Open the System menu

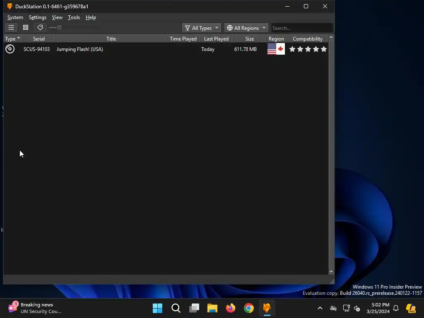tap(15, 17)
